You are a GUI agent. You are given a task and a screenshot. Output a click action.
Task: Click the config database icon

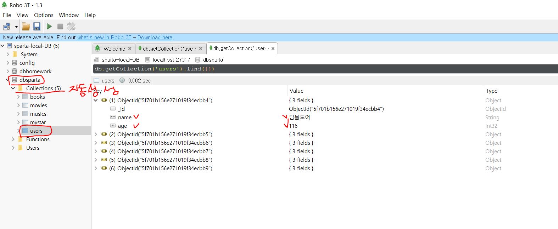pyautogui.click(x=15, y=63)
